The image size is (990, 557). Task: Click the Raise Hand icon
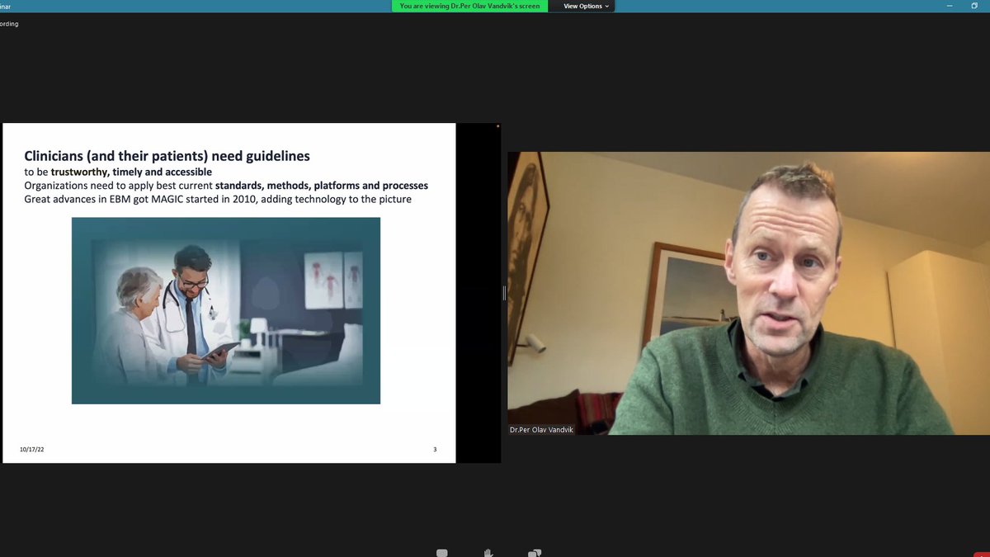click(488, 553)
